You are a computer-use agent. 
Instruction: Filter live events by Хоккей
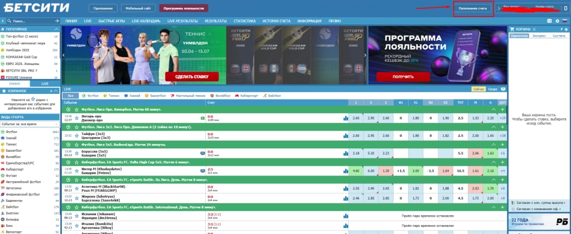132,96
